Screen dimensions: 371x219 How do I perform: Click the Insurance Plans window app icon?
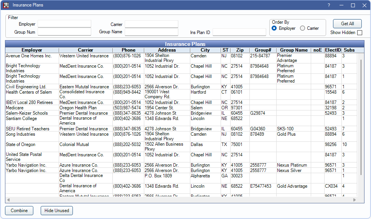[x=6, y=5]
